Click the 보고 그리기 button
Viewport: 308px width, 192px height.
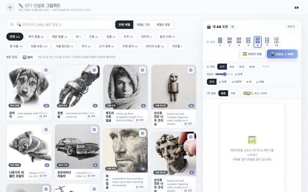point(255,93)
